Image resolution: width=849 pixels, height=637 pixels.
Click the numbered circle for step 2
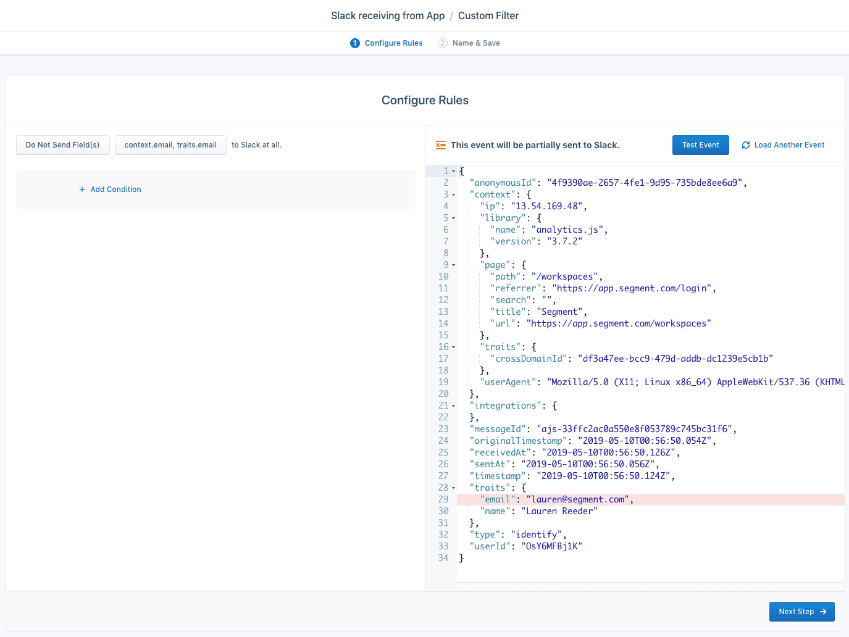click(x=442, y=43)
